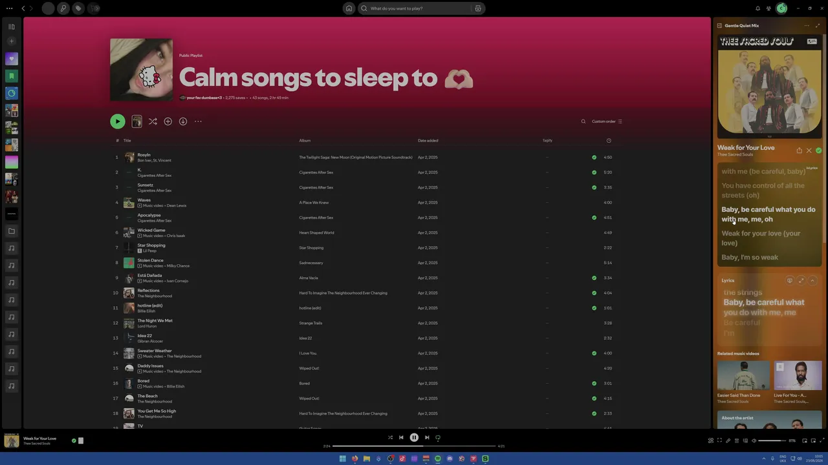The width and height of the screenshot is (828, 465).
Task: Open the three-dot app menu in top-left
Action: click(9, 8)
